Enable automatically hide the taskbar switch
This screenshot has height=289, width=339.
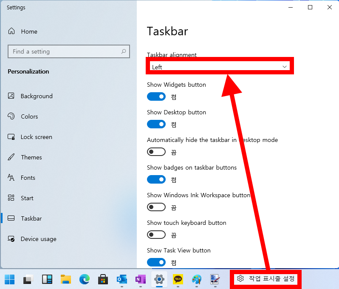click(156, 152)
